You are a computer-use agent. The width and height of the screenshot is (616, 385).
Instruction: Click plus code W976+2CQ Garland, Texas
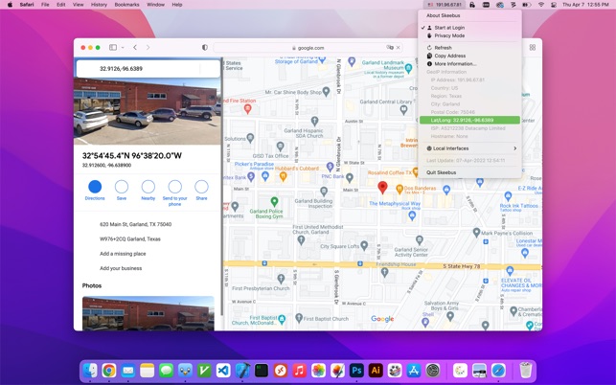(x=130, y=238)
